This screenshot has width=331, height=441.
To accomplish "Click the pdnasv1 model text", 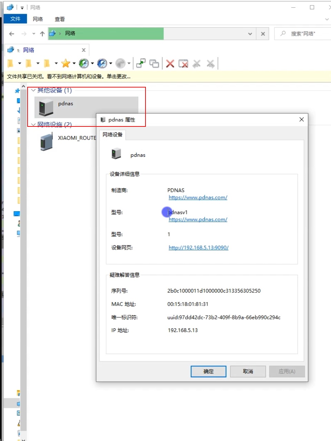I will (177, 212).
